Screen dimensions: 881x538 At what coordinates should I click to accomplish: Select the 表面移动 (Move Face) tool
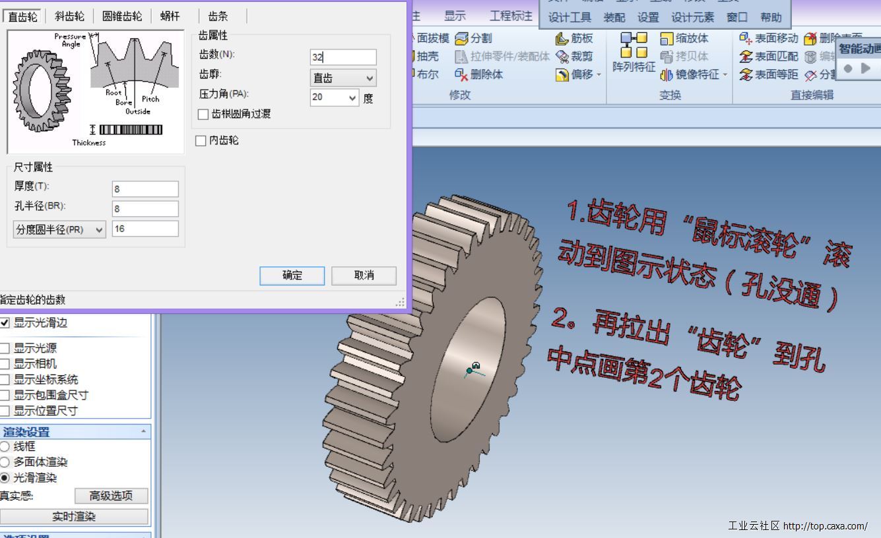[746, 39]
